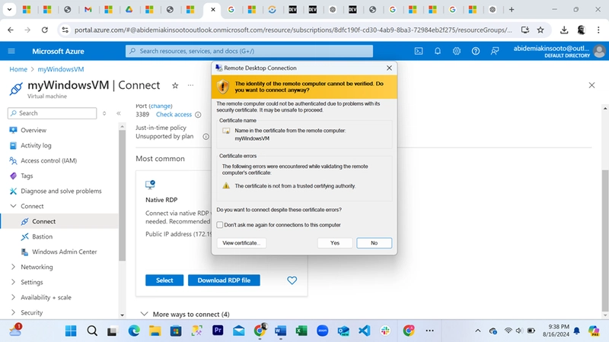The width and height of the screenshot is (609, 342).
Task: Open Zoom from the taskbar
Action: 322,331
